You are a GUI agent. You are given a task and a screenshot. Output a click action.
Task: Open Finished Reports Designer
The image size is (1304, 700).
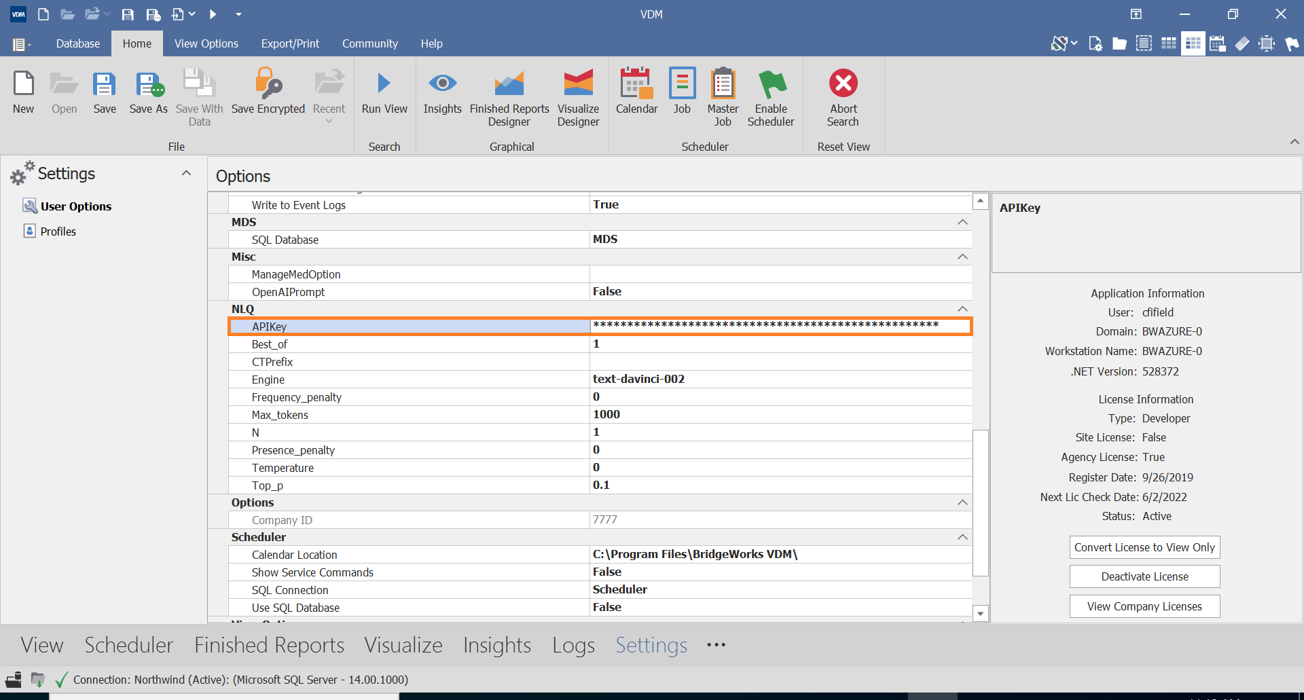click(x=509, y=98)
